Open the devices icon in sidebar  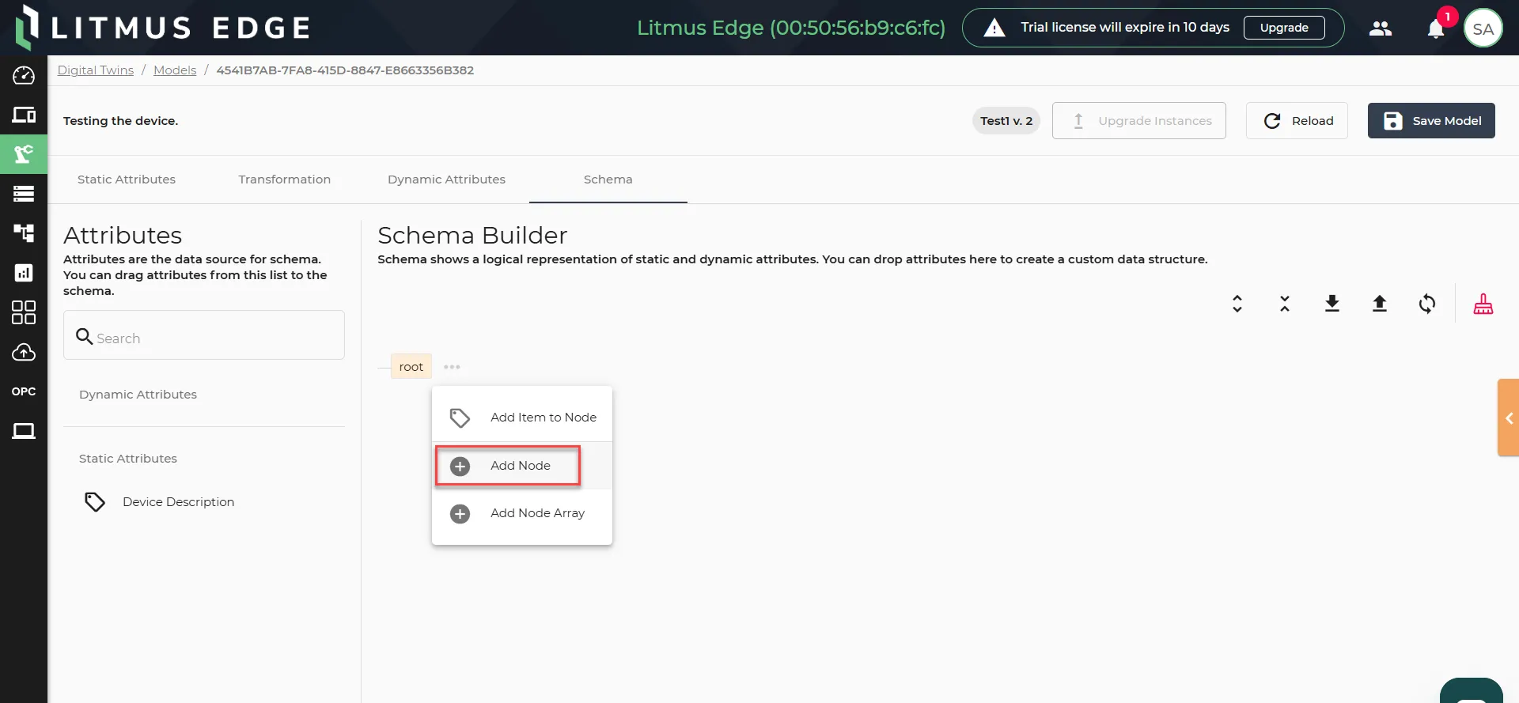tap(24, 115)
